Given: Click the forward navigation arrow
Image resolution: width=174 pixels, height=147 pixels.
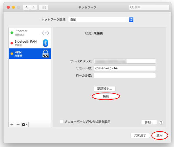Looking at the screenshot, I should [33, 7].
